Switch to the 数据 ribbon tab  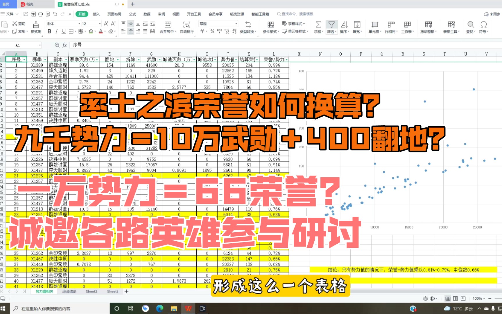[x=147, y=14]
